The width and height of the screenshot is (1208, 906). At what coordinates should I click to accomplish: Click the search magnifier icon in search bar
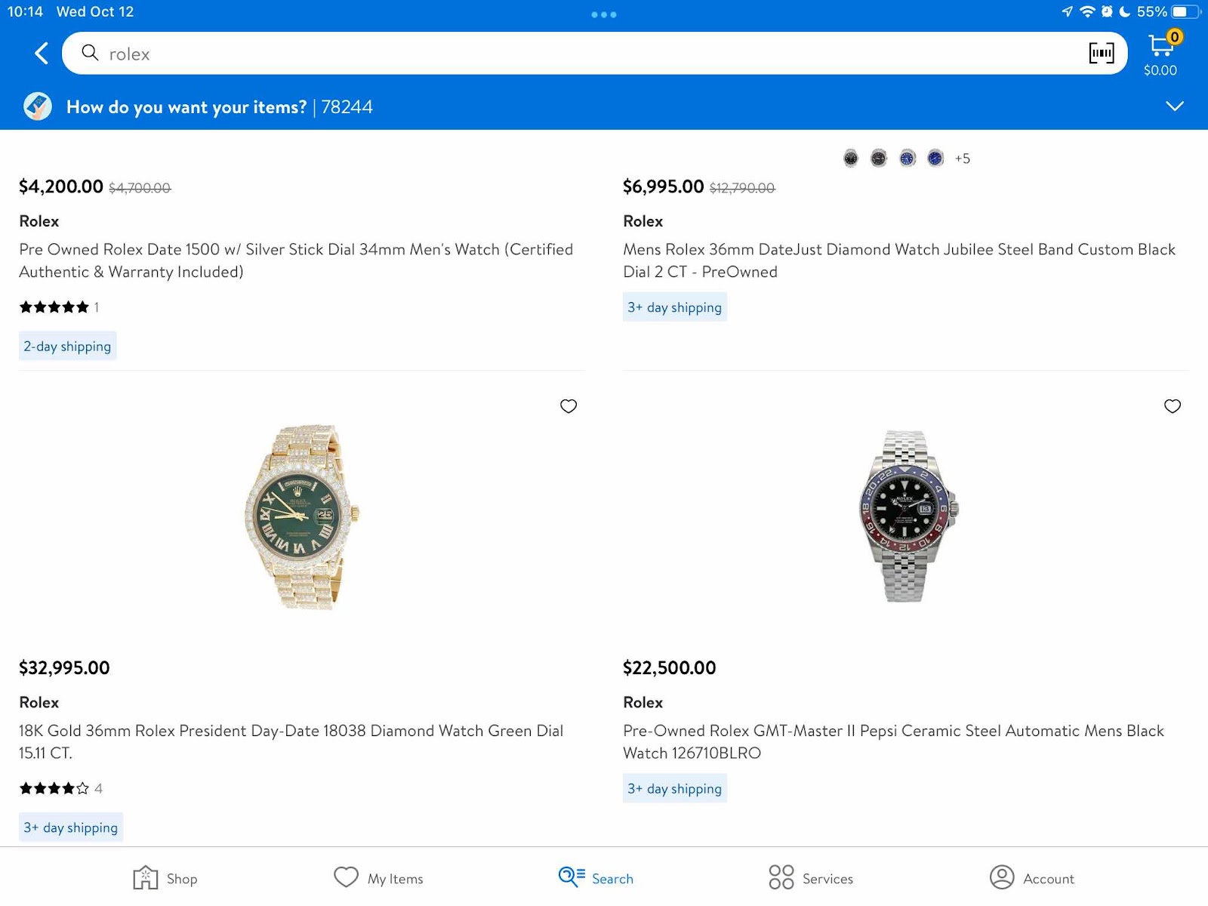pyautogui.click(x=90, y=53)
